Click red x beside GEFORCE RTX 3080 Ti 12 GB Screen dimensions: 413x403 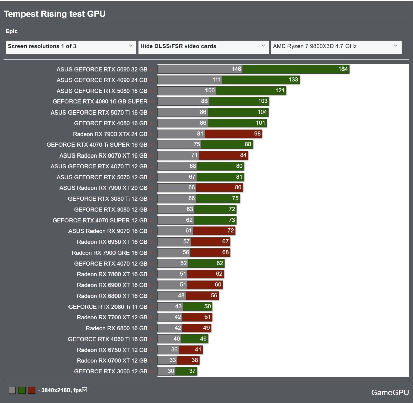tap(151, 199)
